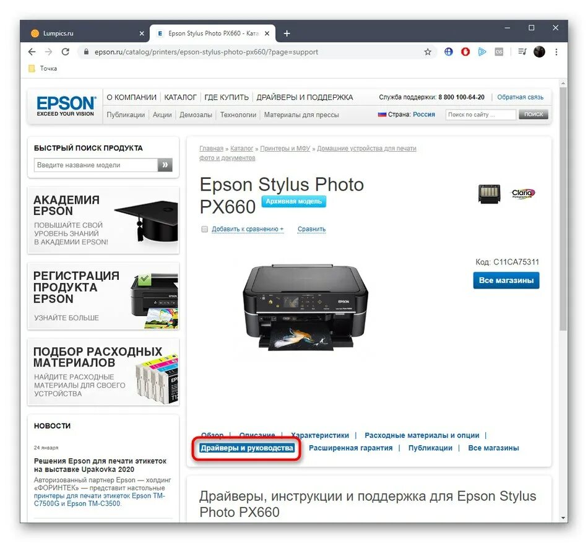Screen dimensions: 588x543
Task: Open the КАТАЛОГ menu
Action: point(180,97)
